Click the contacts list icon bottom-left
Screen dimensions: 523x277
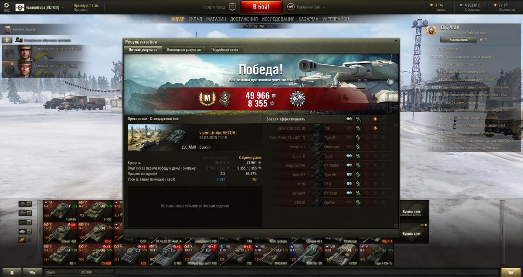click(12, 272)
